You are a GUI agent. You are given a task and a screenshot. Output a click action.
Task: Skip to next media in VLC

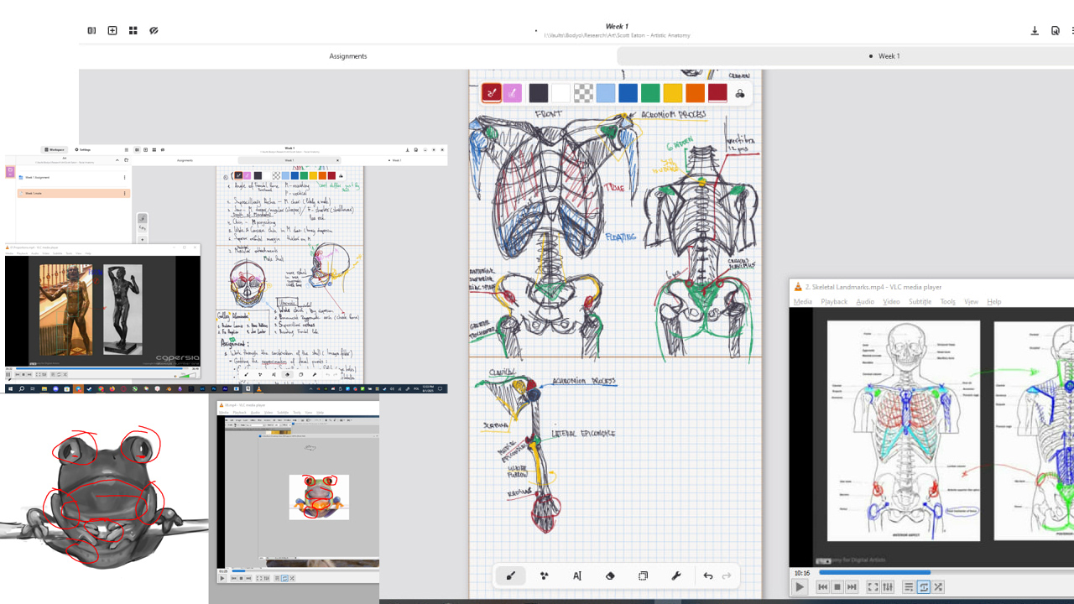pos(852,587)
